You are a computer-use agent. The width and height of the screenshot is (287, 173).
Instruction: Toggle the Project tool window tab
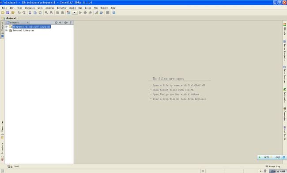coord(2,30)
